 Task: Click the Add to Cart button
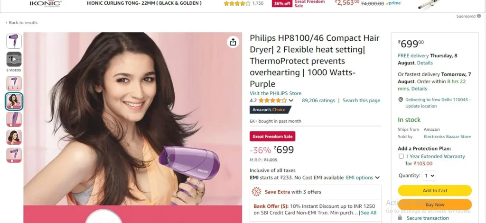pyautogui.click(x=435, y=190)
